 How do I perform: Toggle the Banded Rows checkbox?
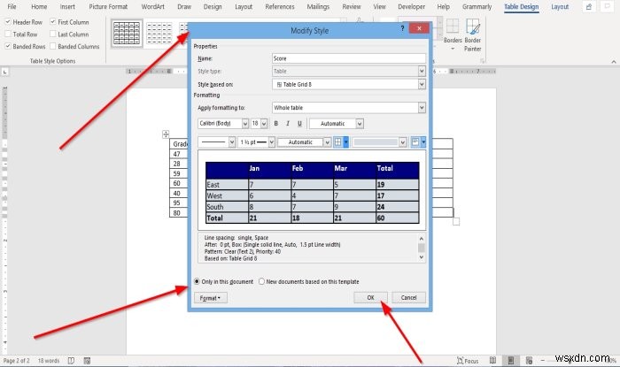point(8,46)
